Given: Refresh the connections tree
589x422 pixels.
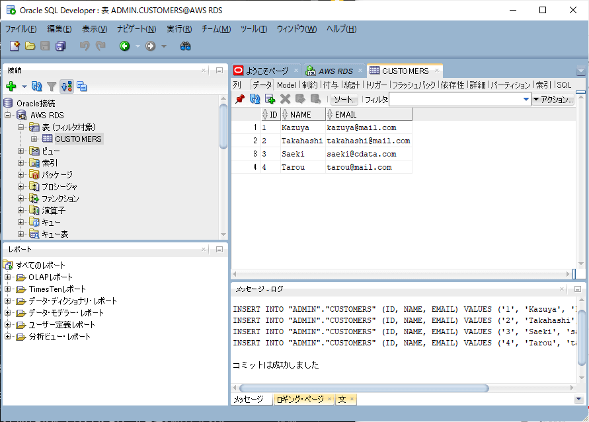Looking at the screenshot, I should pyautogui.click(x=37, y=87).
